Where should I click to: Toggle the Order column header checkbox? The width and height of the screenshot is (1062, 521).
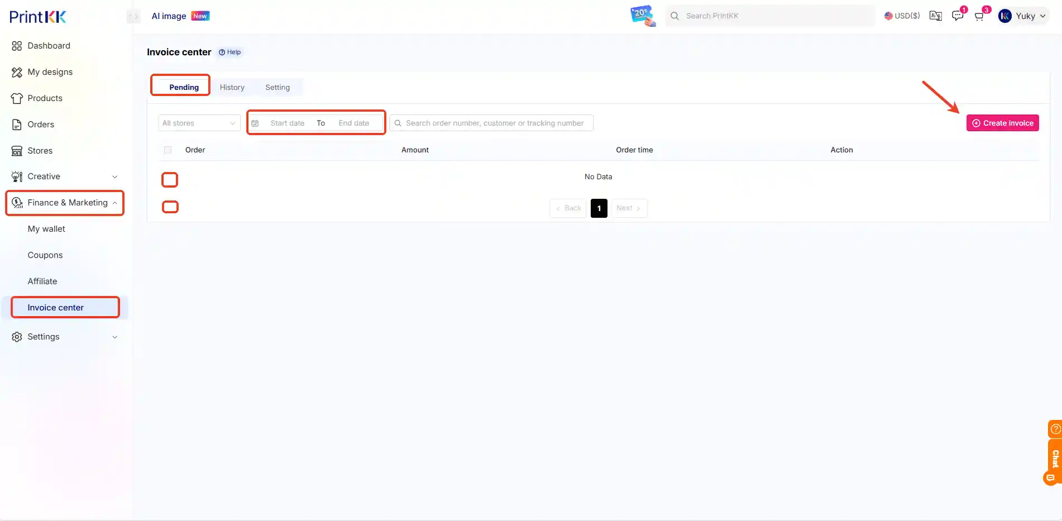(x=168, y=150)
